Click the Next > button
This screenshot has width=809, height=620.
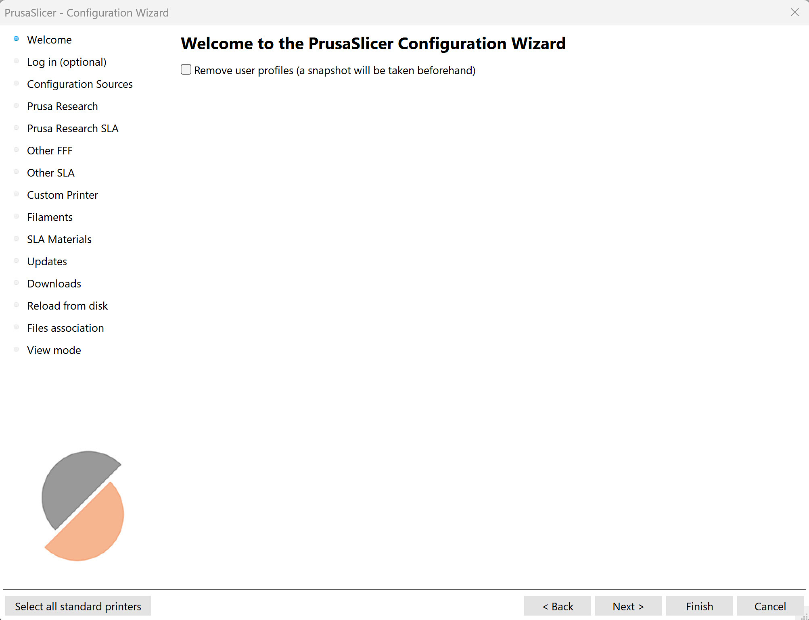(628, 606)
